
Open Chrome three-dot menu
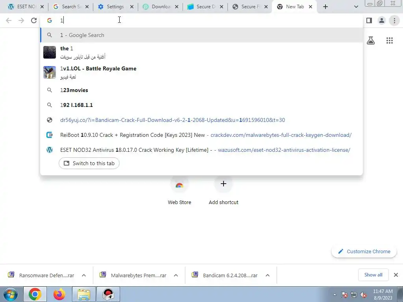pyautogui.click(x=394, y=20)
